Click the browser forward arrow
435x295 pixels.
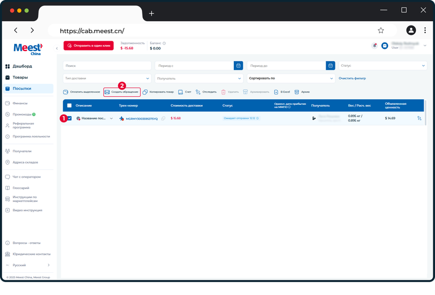point(32,30)
